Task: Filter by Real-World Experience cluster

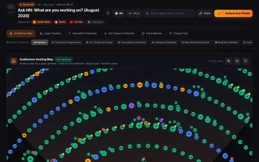Action: click(195, 42)
